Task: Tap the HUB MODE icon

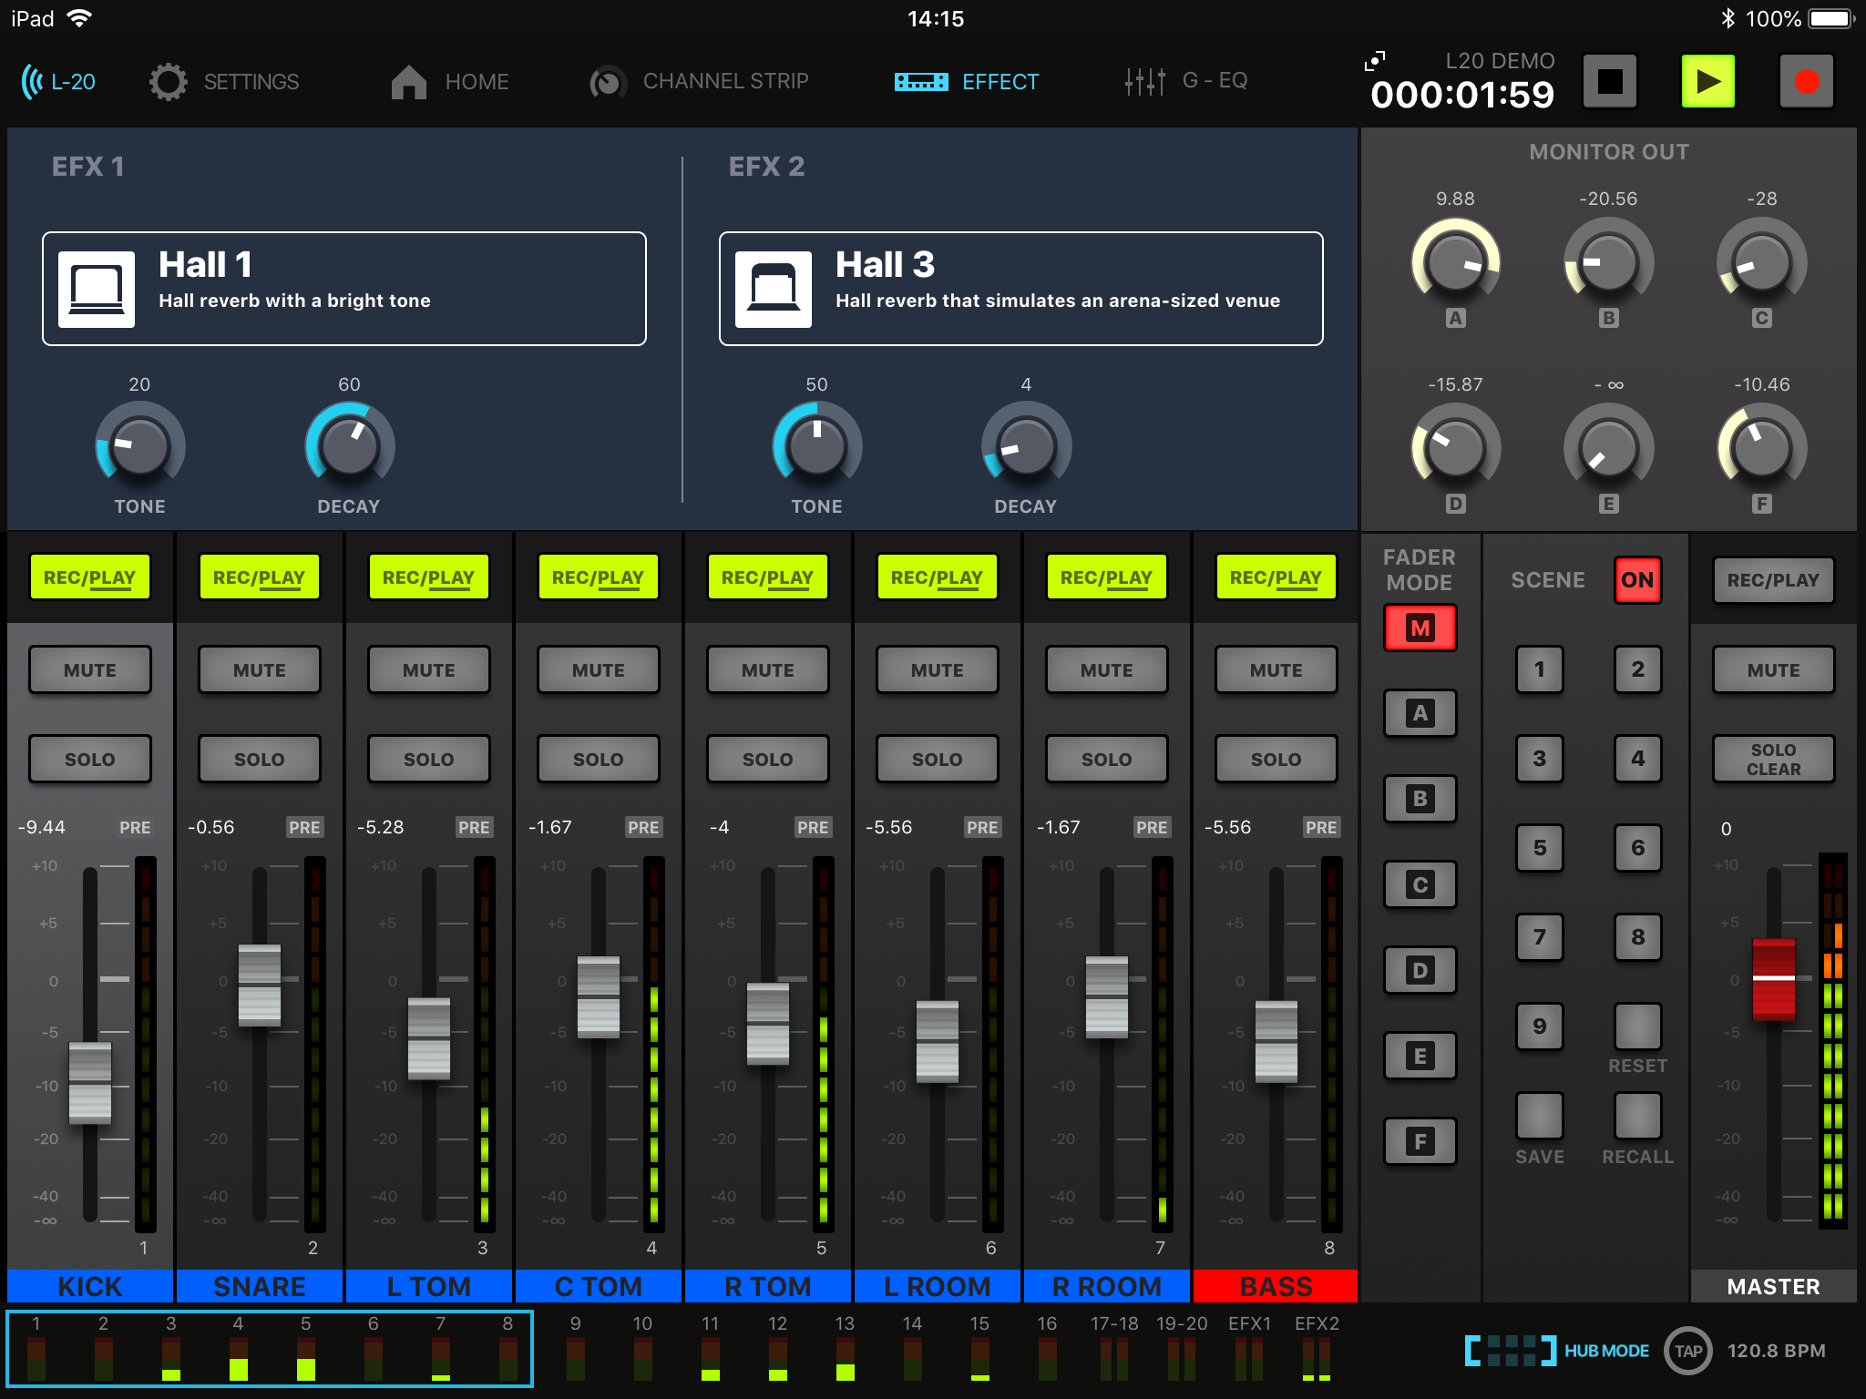Action: (x=1510, y=1351)
